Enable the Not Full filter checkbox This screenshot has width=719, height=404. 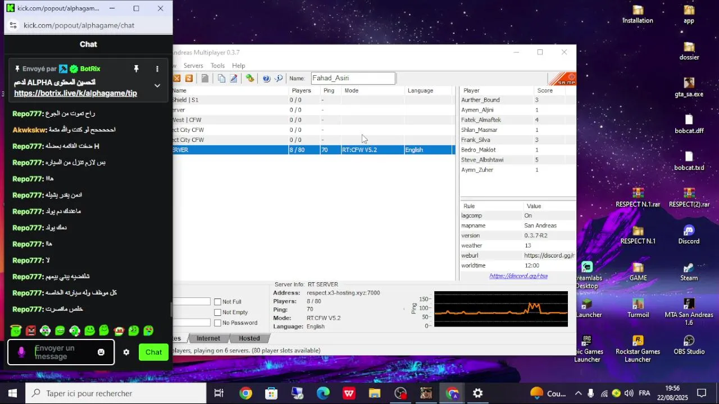pyautogui.click(x=217, y=302)
